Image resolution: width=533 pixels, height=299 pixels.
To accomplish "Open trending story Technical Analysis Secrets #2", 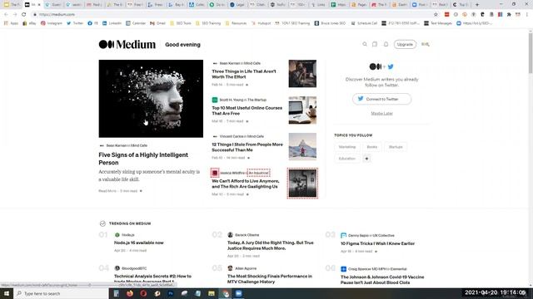I will pyautogui.click(x=152, y=279).
